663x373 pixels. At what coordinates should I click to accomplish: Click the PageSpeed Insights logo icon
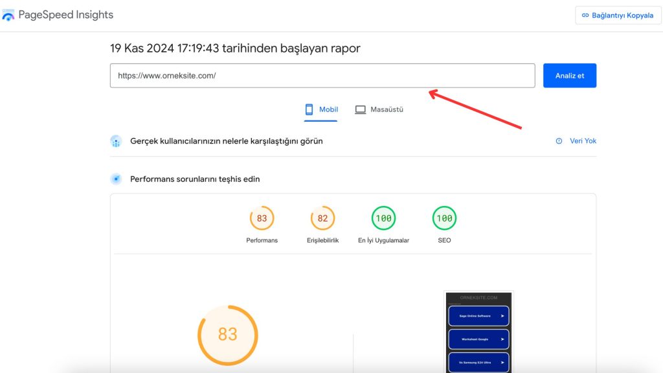click(8, 15)
